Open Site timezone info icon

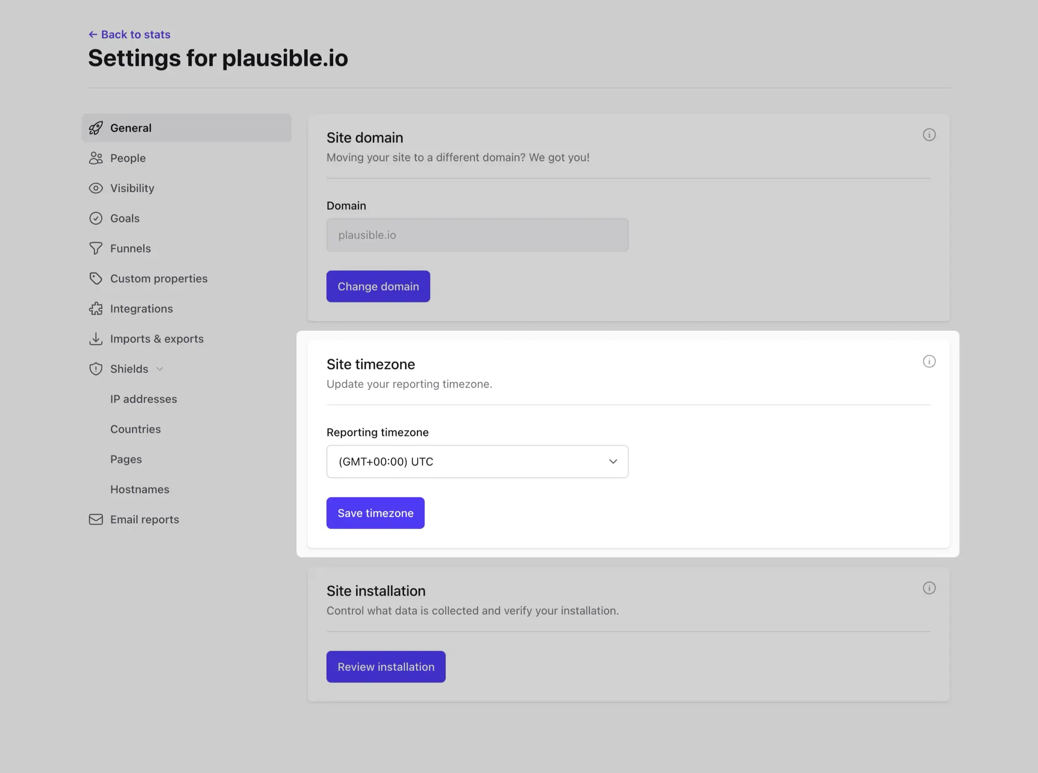(929, 361)
